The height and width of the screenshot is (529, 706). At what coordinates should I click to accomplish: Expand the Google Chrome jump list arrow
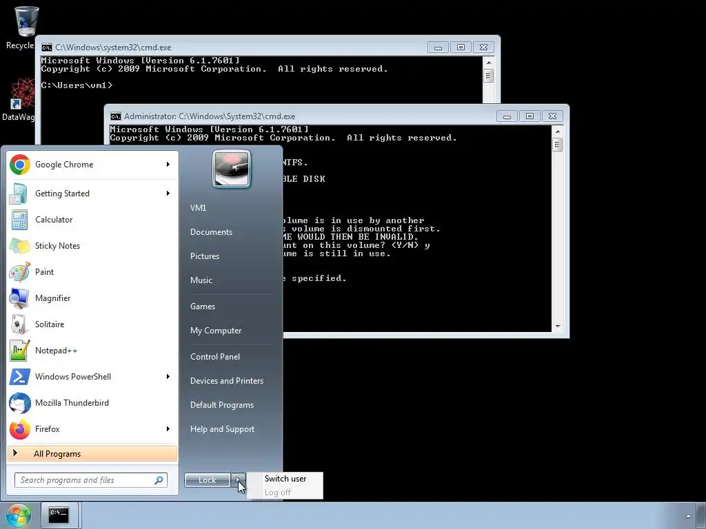pyautogui.click(x=168, y=164)
